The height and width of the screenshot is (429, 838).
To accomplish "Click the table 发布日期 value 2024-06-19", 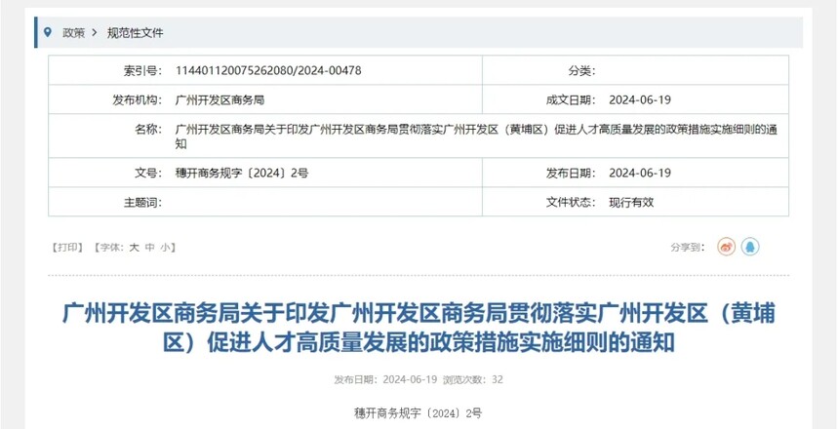I will (x=640, y=174).
